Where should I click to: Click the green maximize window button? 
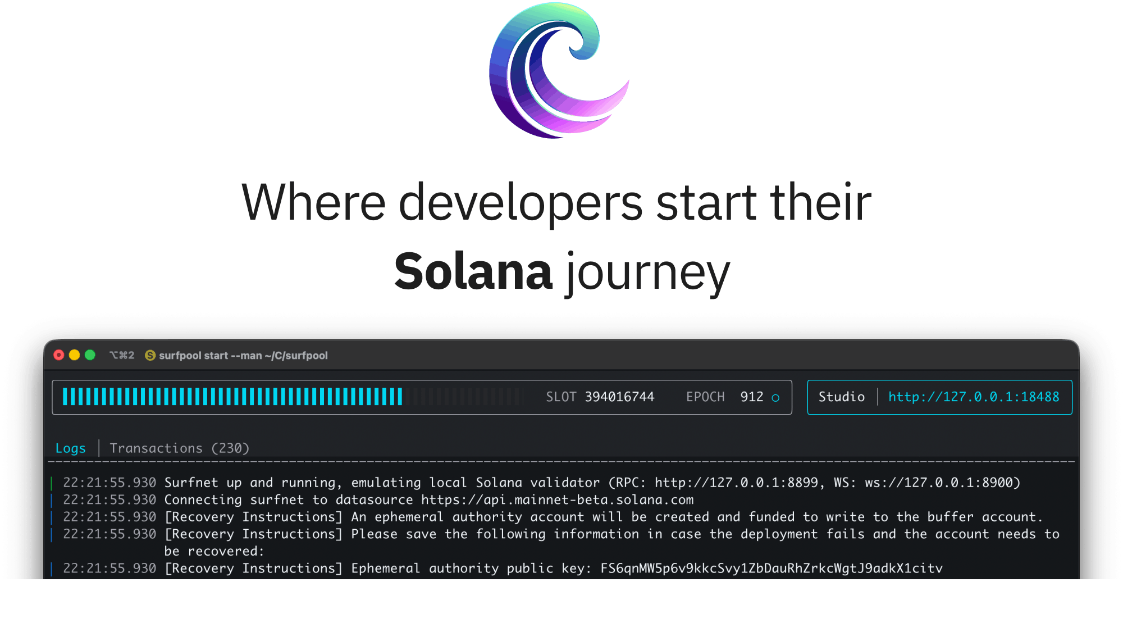pyautogui.click(x=90, y=355)
